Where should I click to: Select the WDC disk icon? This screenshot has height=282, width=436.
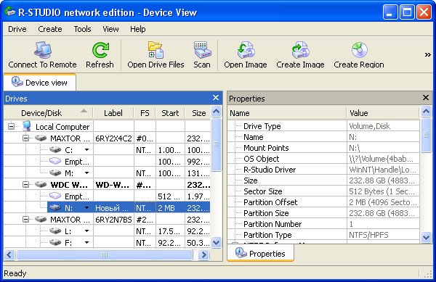coord(41,184)
